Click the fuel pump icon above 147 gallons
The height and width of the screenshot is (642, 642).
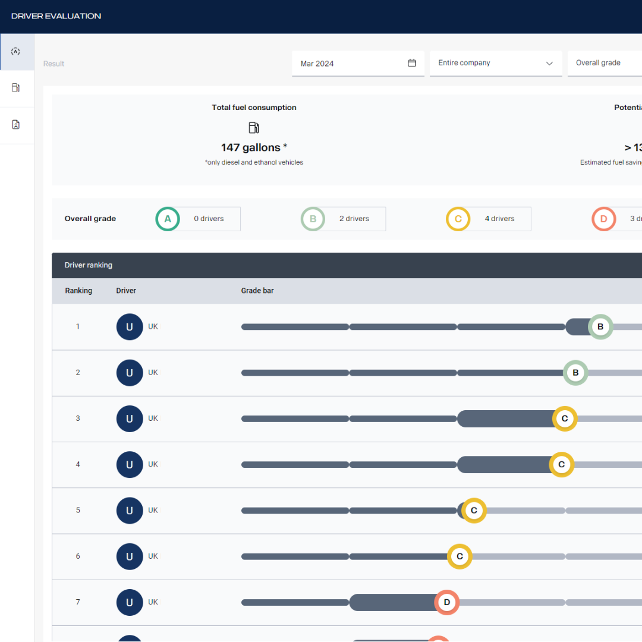point(254,127)
